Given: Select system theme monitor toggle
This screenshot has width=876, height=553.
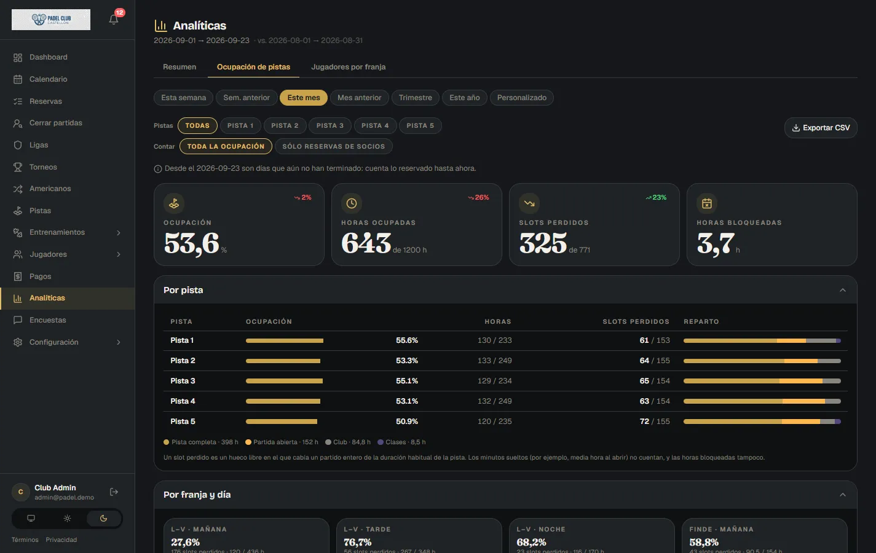Looking at the screenshot, I should click(x=31, y=519).
